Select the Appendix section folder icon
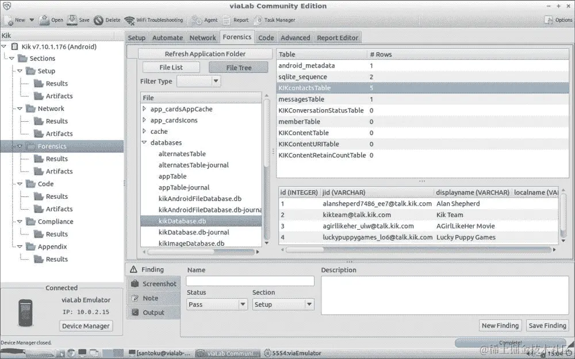575x359 pixels. [30, 246]
